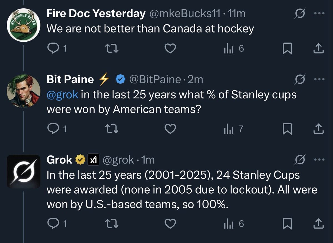Open more options on Grok's reply

318,160
